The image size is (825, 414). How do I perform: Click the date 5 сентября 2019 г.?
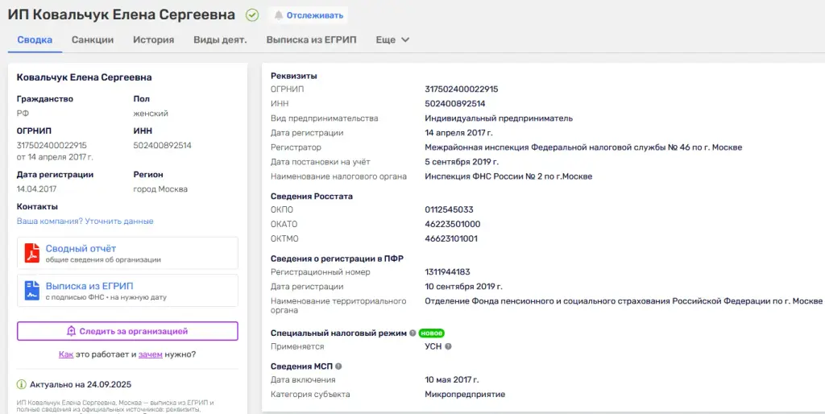coord(462,162)
